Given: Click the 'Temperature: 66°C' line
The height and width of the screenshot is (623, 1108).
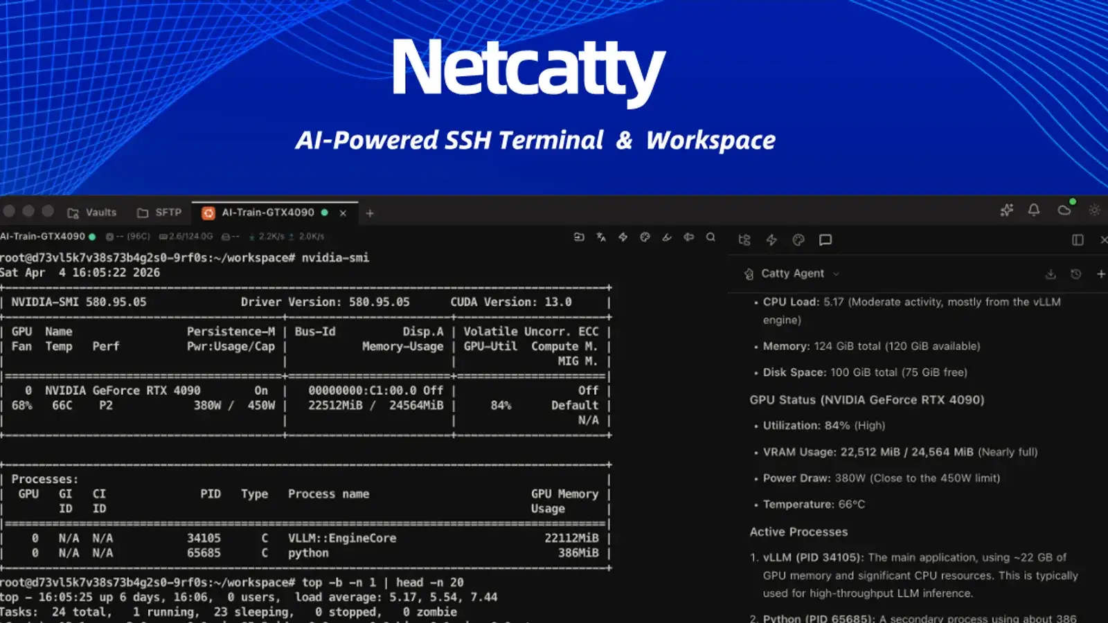Looking at the screenshot, I should click(814, 504).
